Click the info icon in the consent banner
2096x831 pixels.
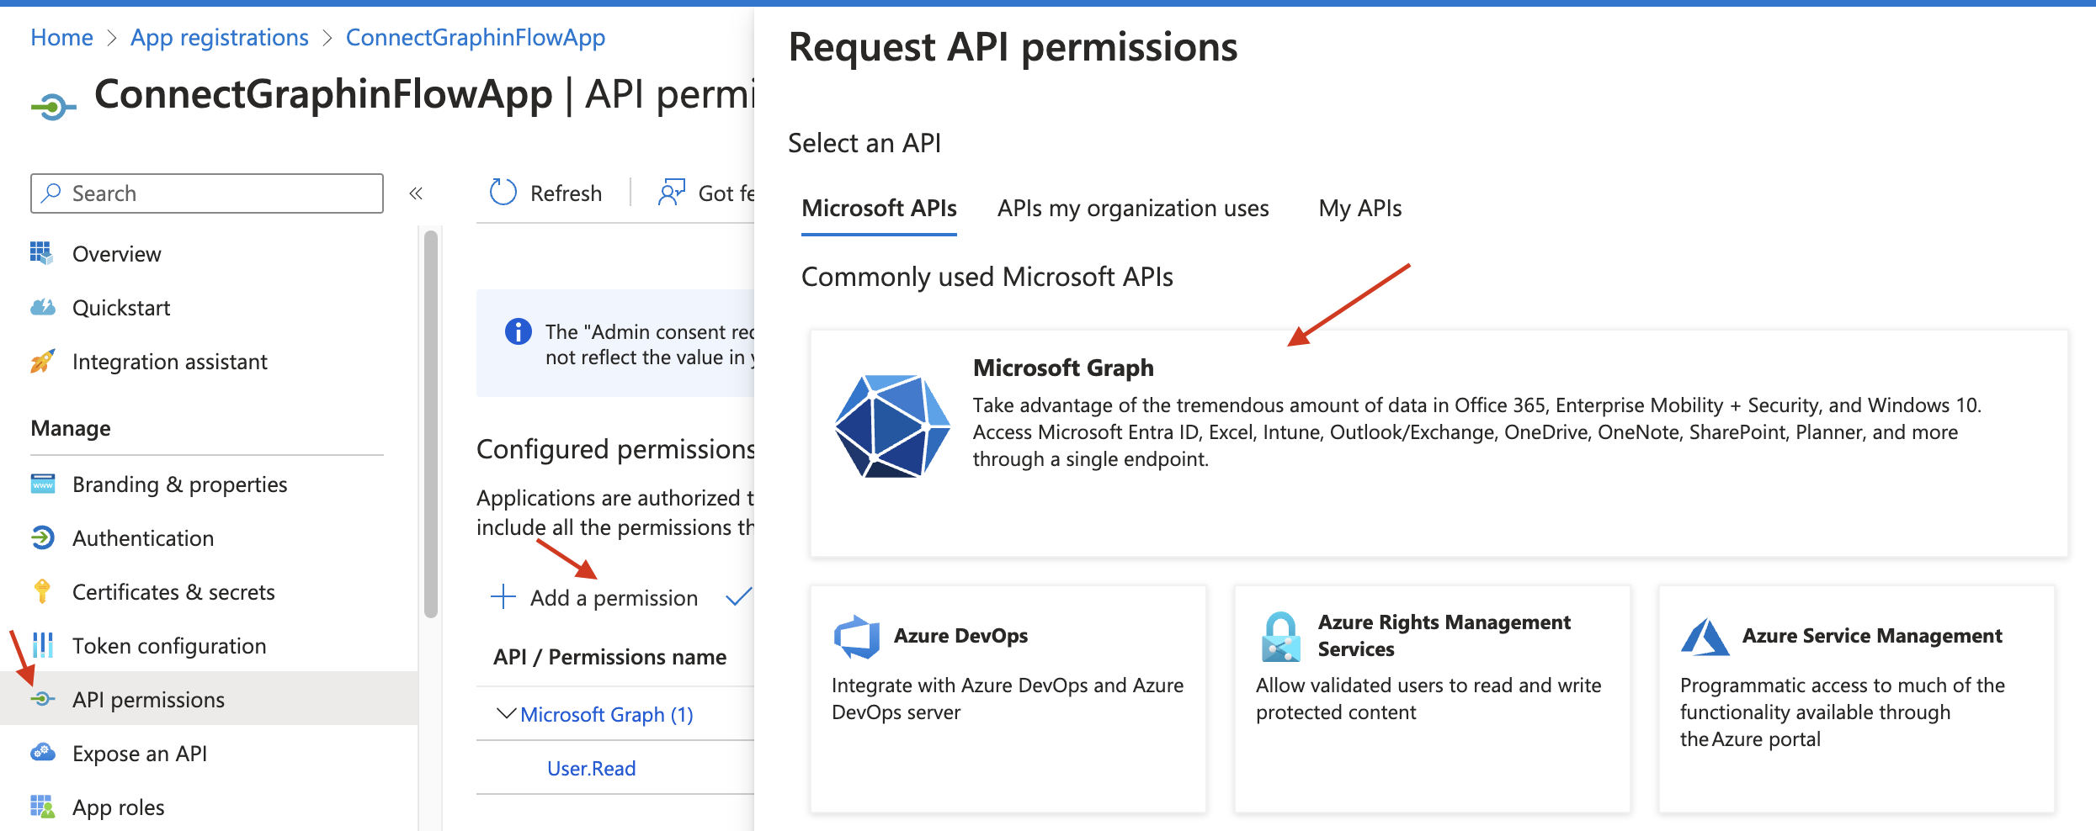pyautogui.click(x=518, y=331)
